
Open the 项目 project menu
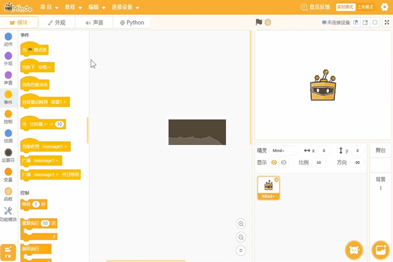(49, 7)
